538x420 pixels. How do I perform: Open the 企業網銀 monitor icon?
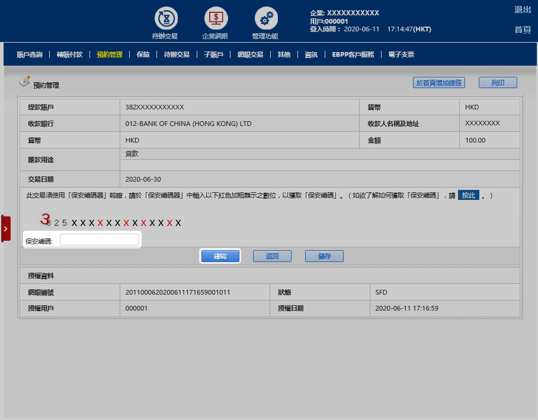pos(216,18)
